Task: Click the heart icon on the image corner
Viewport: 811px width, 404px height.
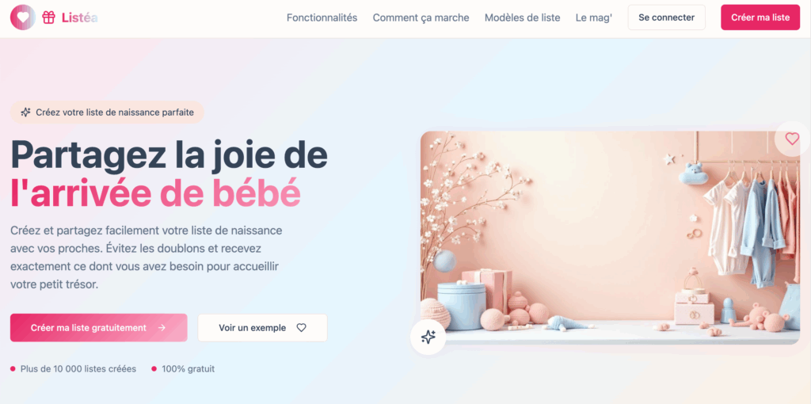Action: click(x=792, y=139)
